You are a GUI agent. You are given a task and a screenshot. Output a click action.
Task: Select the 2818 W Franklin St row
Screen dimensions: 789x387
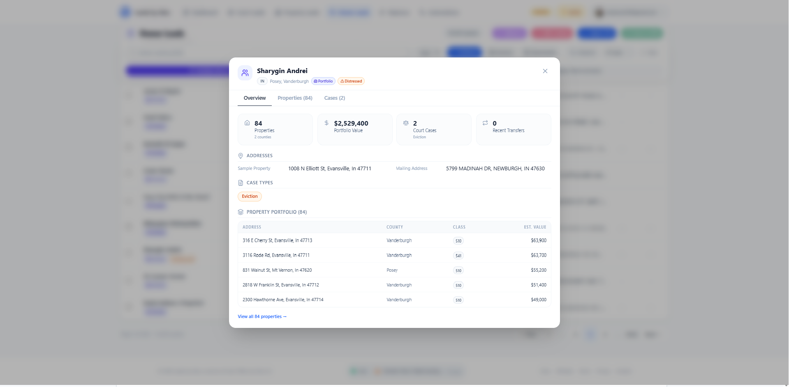[394, 285]
